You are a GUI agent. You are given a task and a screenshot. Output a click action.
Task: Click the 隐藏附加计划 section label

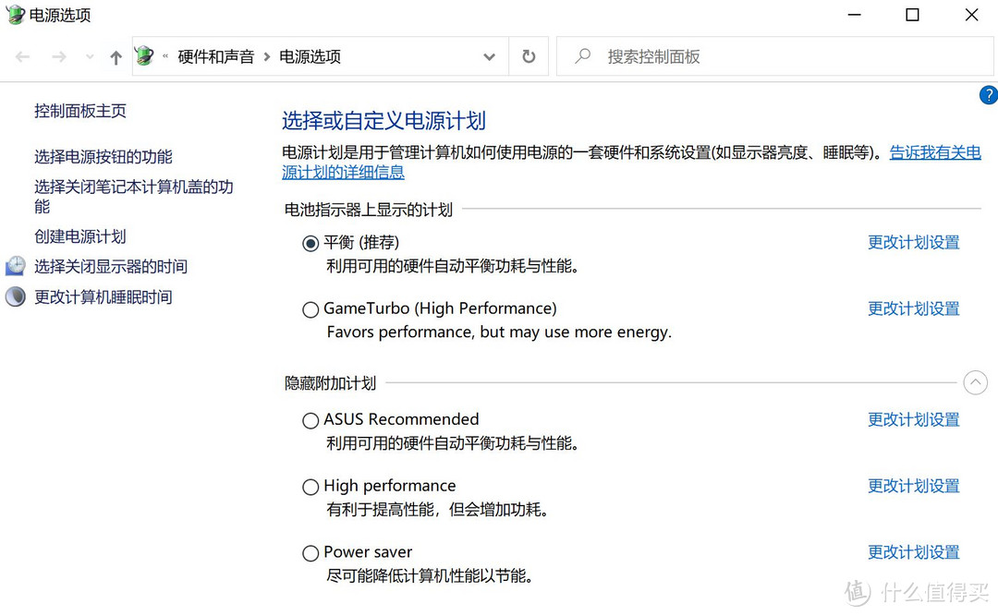point(330,383)
